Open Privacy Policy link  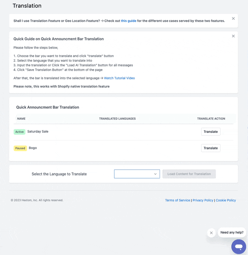(x=203, y=200)
